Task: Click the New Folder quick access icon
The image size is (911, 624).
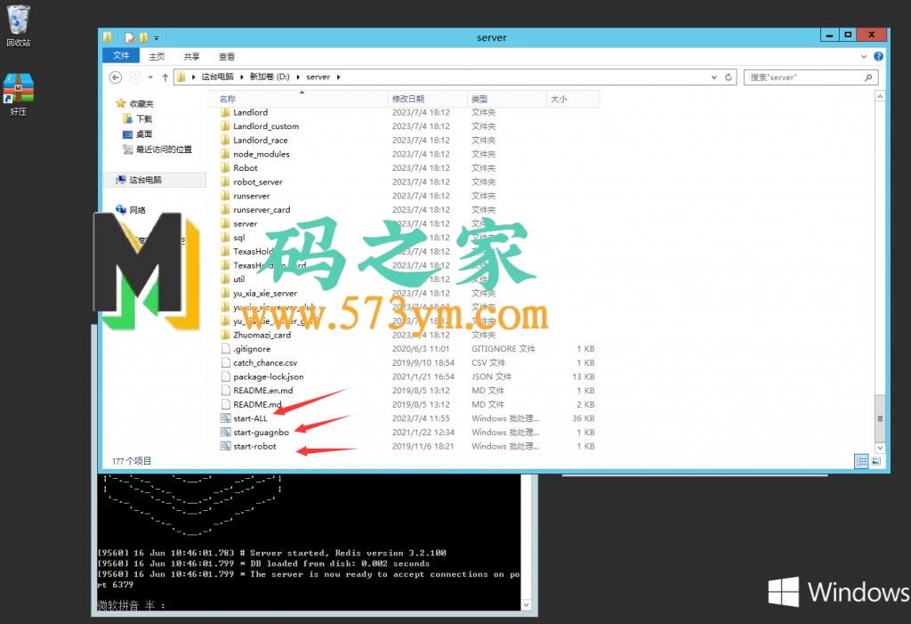Action: (143, 37)
